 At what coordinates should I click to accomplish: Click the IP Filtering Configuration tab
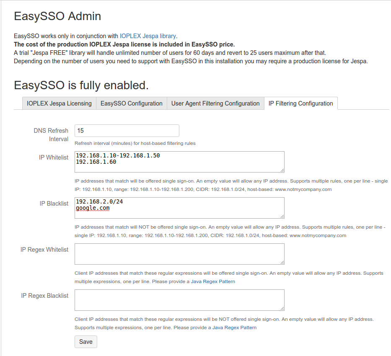301,103
